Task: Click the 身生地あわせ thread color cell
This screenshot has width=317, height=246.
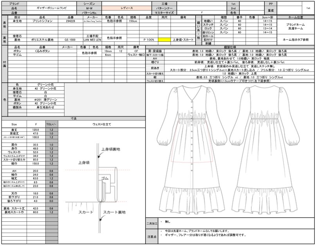Action: 45,107
